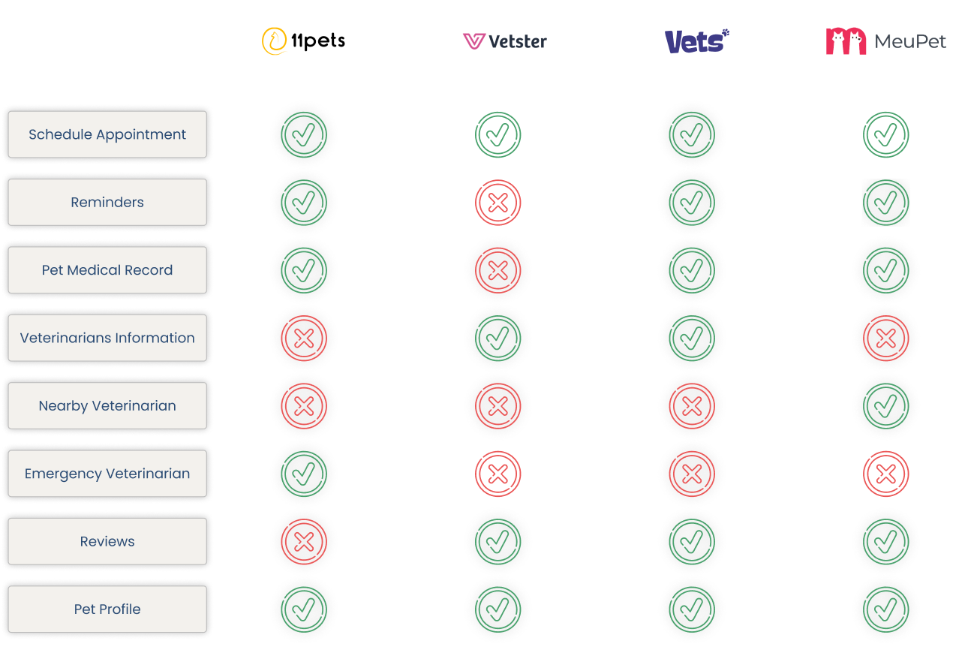974x662 pixels.
Task: Click MeuPet's red cross for Veterinarians Information
Action: click(886, 338)
